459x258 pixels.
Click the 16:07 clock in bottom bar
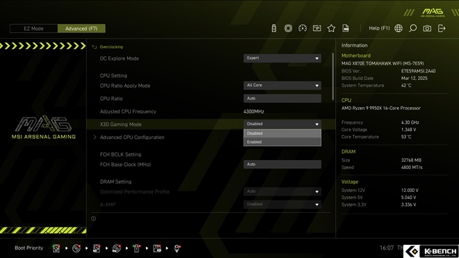pos(387,248)
